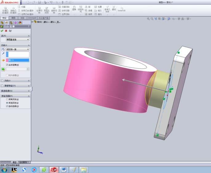Image resolution: width=211 pixels, height=173 pixels.
Task: Confirm the boss-extrude with green checkmark
Action: [x=2, y=31]
